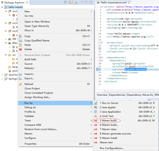The height and width of the screenshot is (151, 159).
Task: Select Open in New Window
Action: 56,22
